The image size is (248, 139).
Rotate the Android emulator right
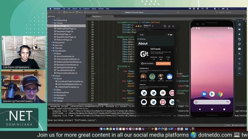pyautogui.click(x=239, y=44)
